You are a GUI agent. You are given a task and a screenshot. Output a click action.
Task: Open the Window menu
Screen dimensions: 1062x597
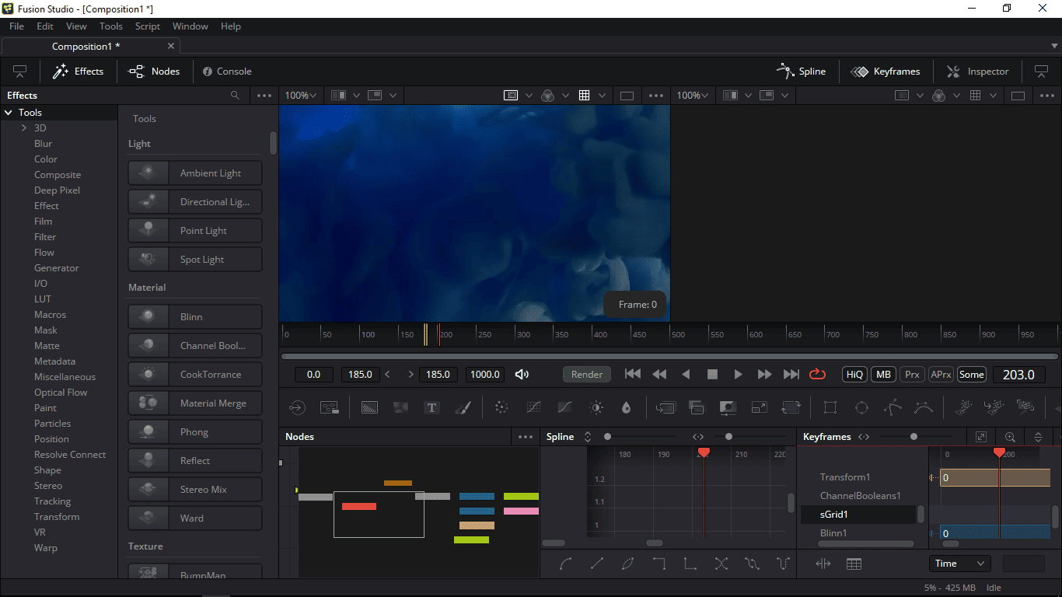coord(190,26)
